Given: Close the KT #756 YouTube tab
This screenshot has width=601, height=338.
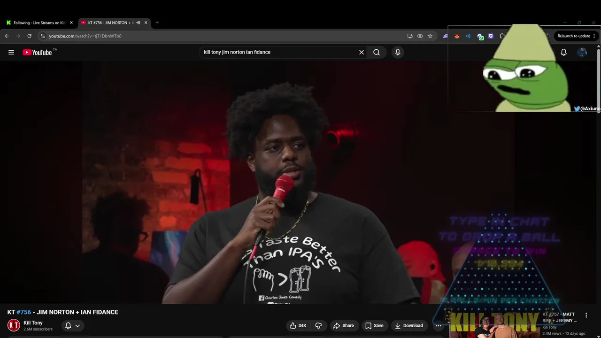Looking at the screenshot, I should pos(146,23).
